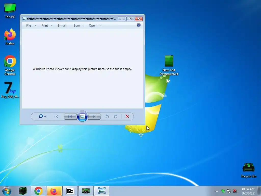Open Firefox from the taskbar
The image size is (261, 196).
click(54, 191)
